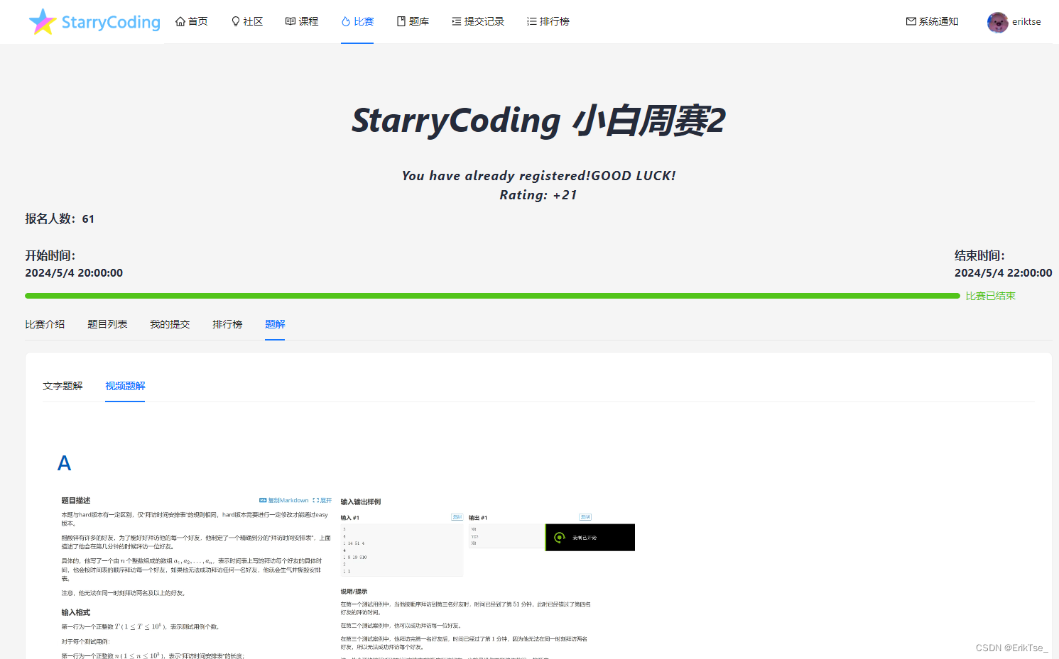Click the green contest progress bar

[492, 296]
